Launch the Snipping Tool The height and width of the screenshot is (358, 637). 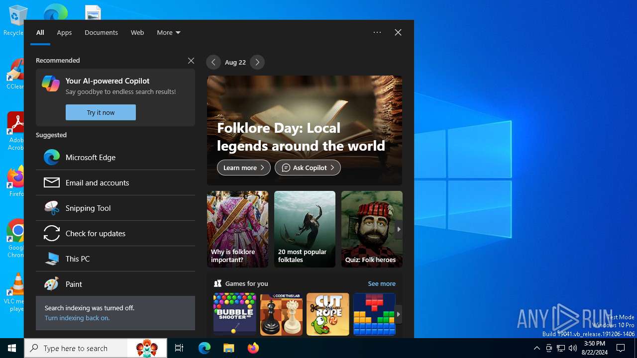click(115, 208)
